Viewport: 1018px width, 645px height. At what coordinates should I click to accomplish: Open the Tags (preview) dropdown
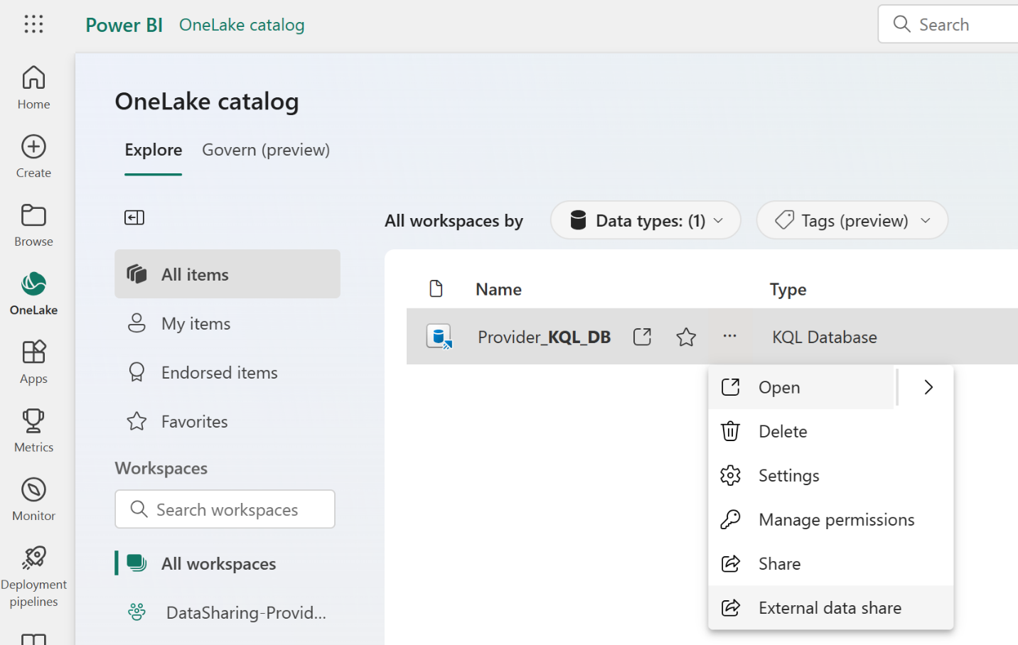tap(852, 221)
